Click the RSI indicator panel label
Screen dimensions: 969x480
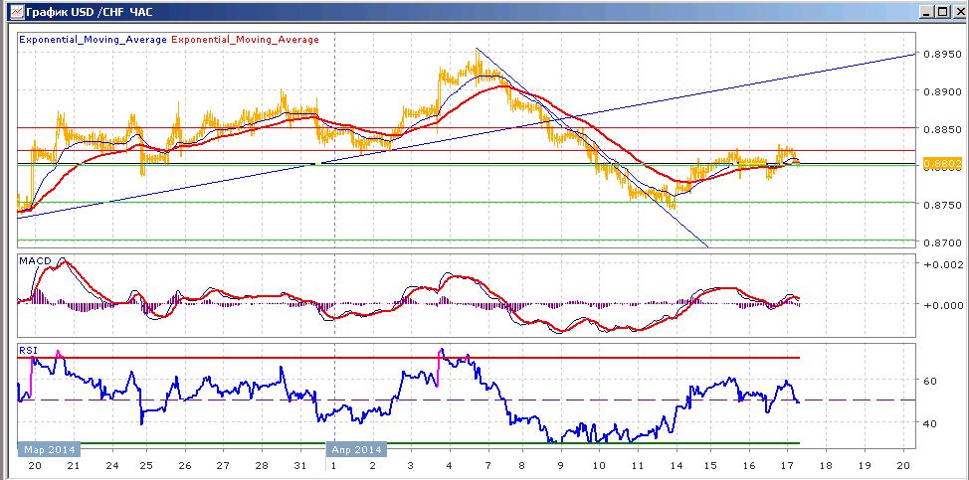click(28, 351)
